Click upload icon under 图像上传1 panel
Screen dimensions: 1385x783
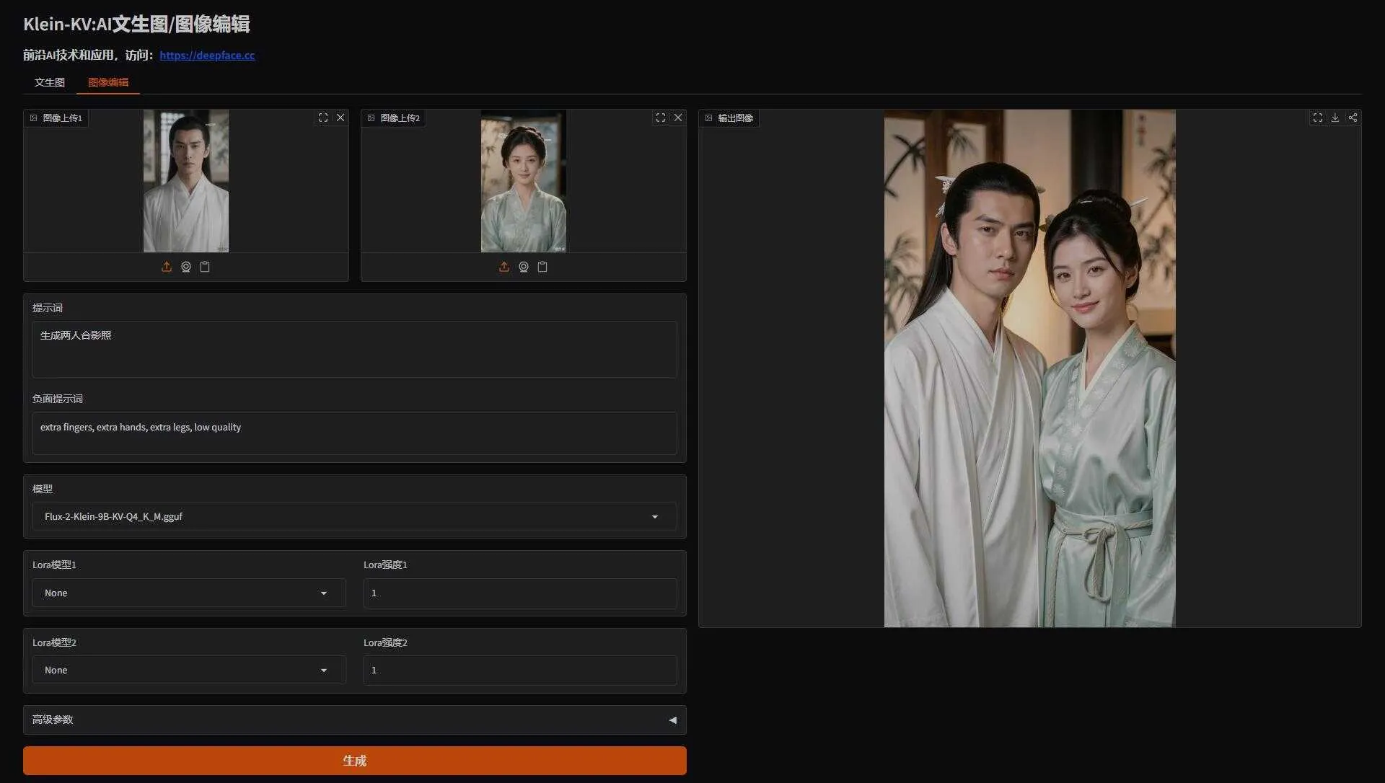tap(167, 267)
